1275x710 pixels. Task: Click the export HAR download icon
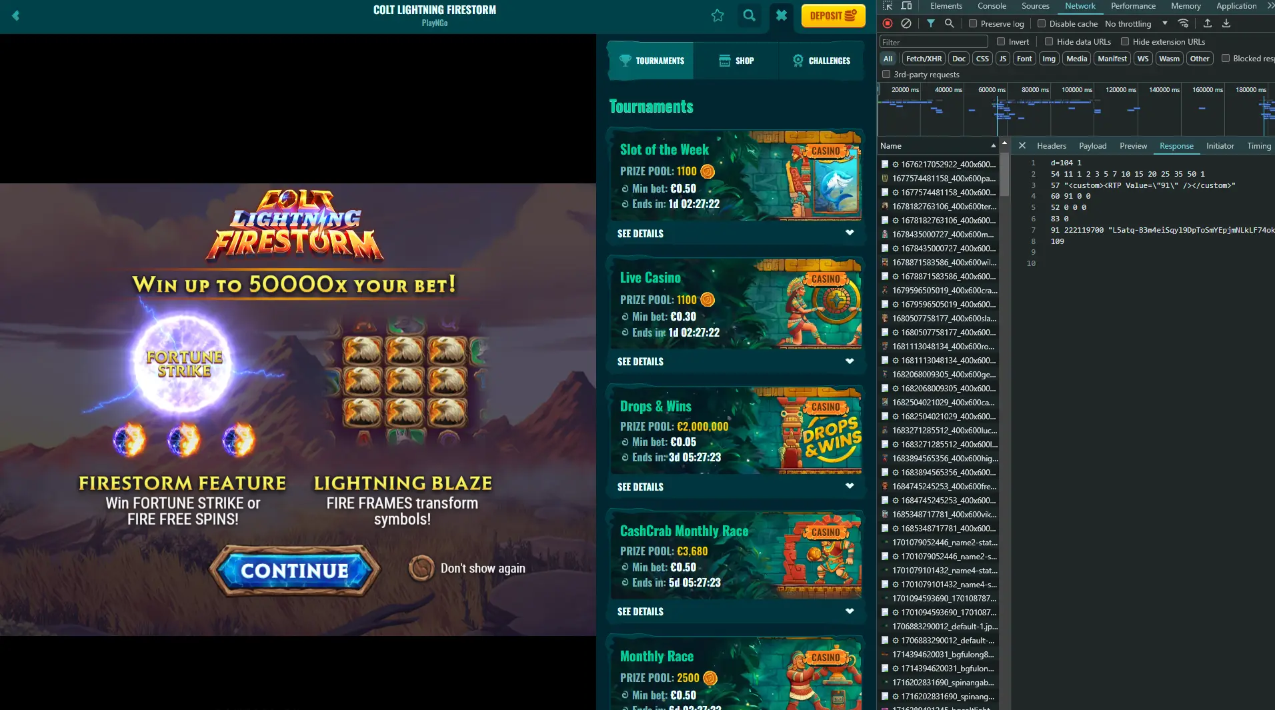click(1226, 23)
